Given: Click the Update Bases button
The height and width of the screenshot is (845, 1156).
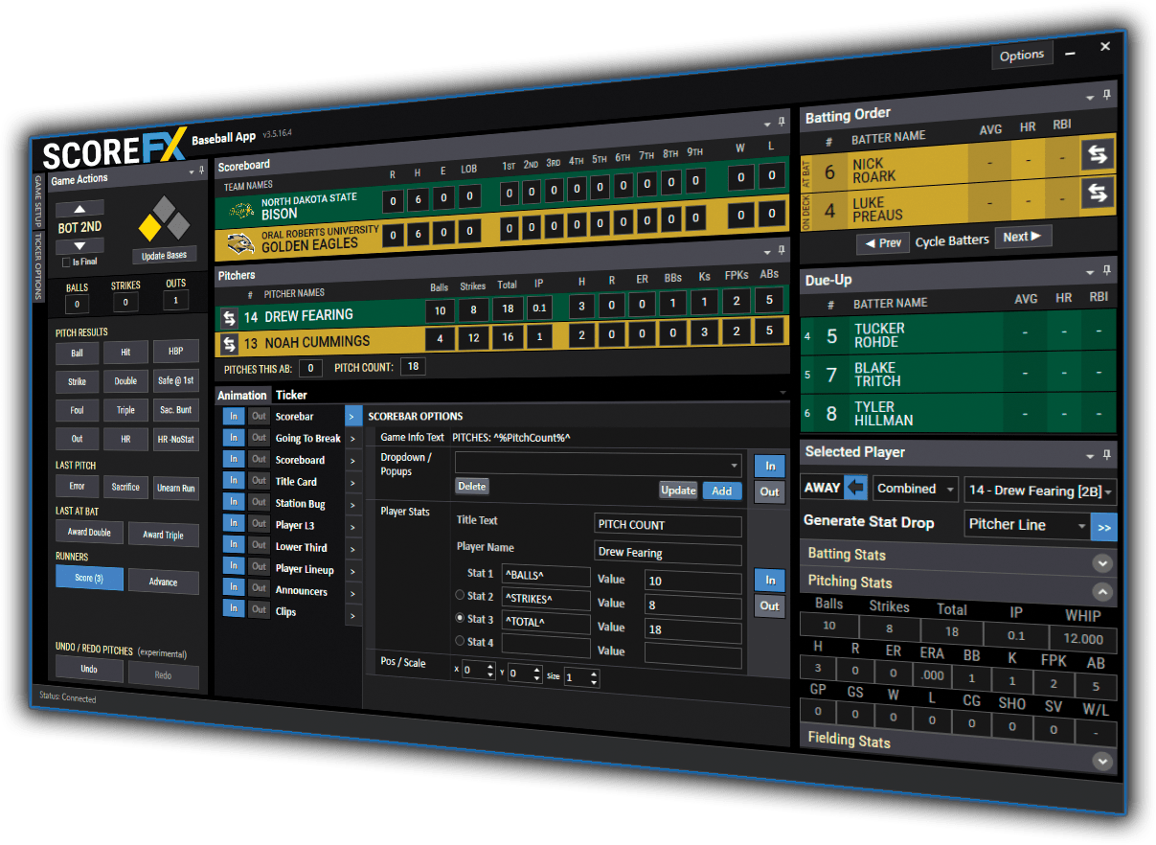Looking at the screenshot, I should (x=164, y=256).
